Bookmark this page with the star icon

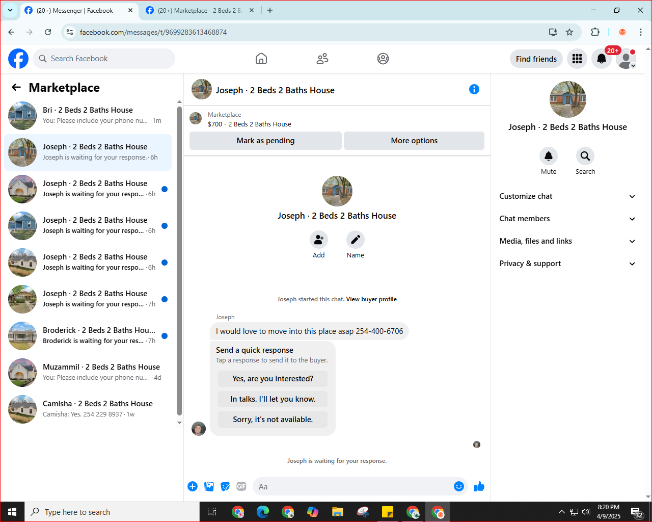click(569, 32)
